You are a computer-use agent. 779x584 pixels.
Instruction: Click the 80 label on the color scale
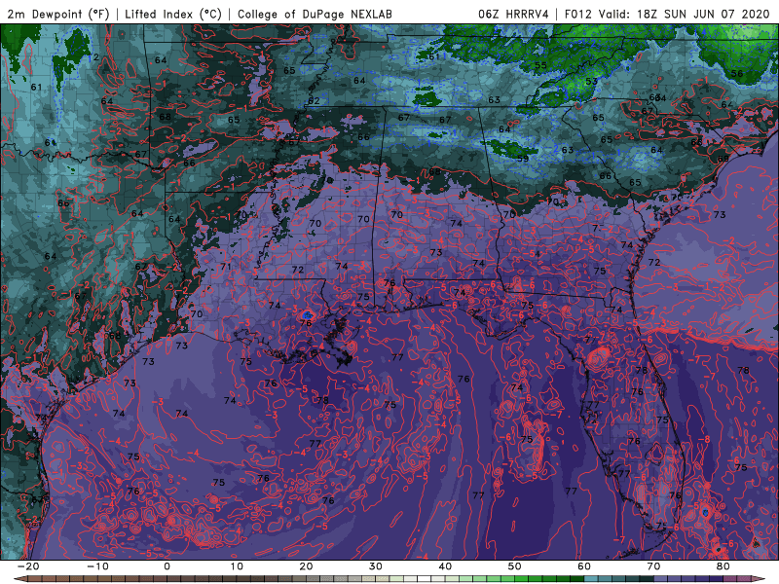(x=723, y=566)
